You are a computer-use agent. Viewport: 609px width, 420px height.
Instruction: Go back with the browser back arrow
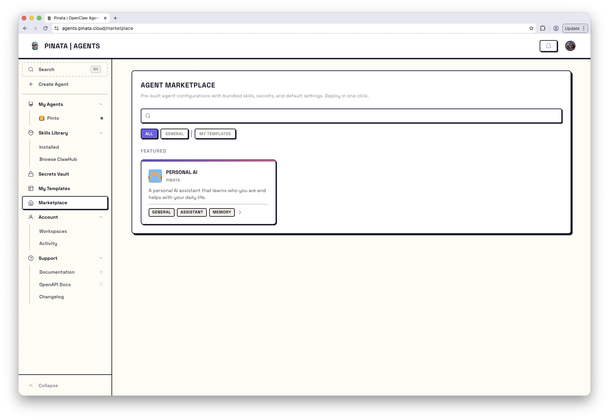coord(25,28)
